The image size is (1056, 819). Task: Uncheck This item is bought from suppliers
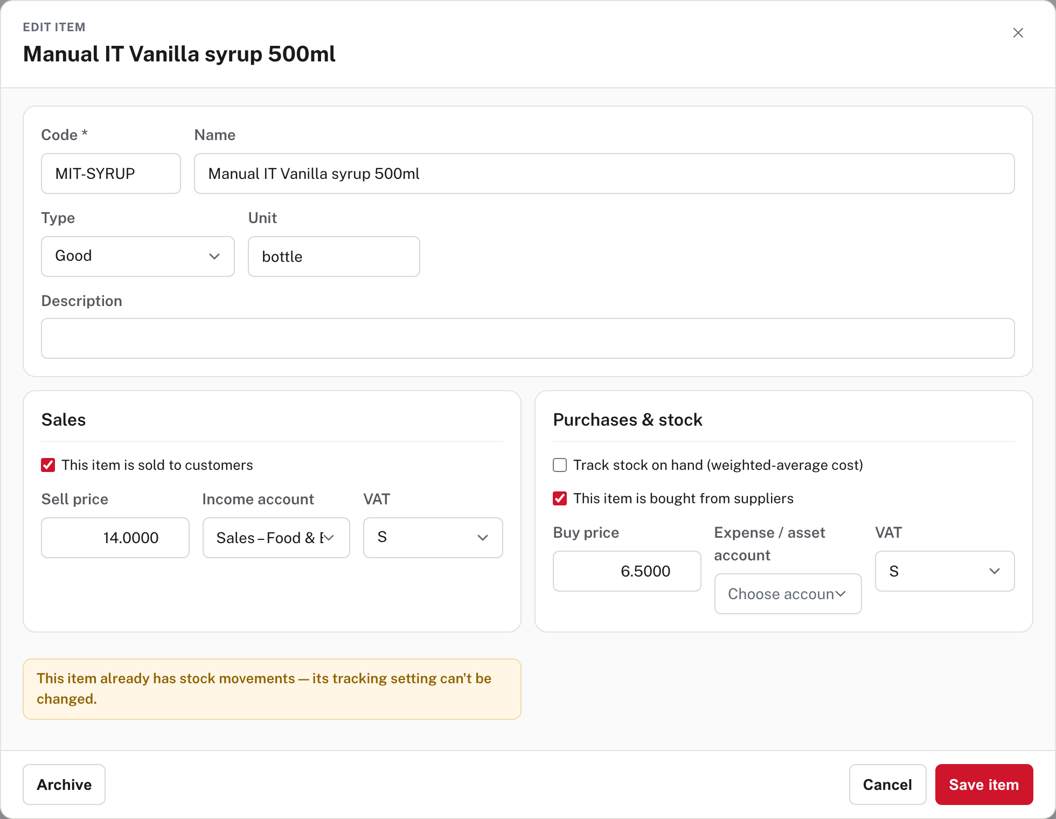click(x=560, y=498)
